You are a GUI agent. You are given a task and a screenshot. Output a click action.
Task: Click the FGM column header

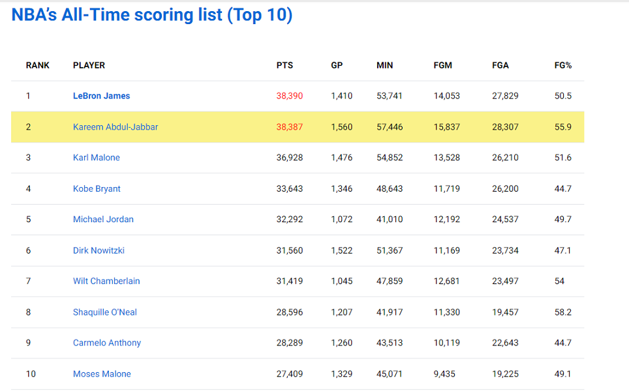(x=443, y=65)
